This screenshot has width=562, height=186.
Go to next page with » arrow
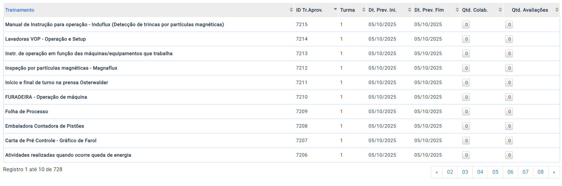(x=554, y=172)
